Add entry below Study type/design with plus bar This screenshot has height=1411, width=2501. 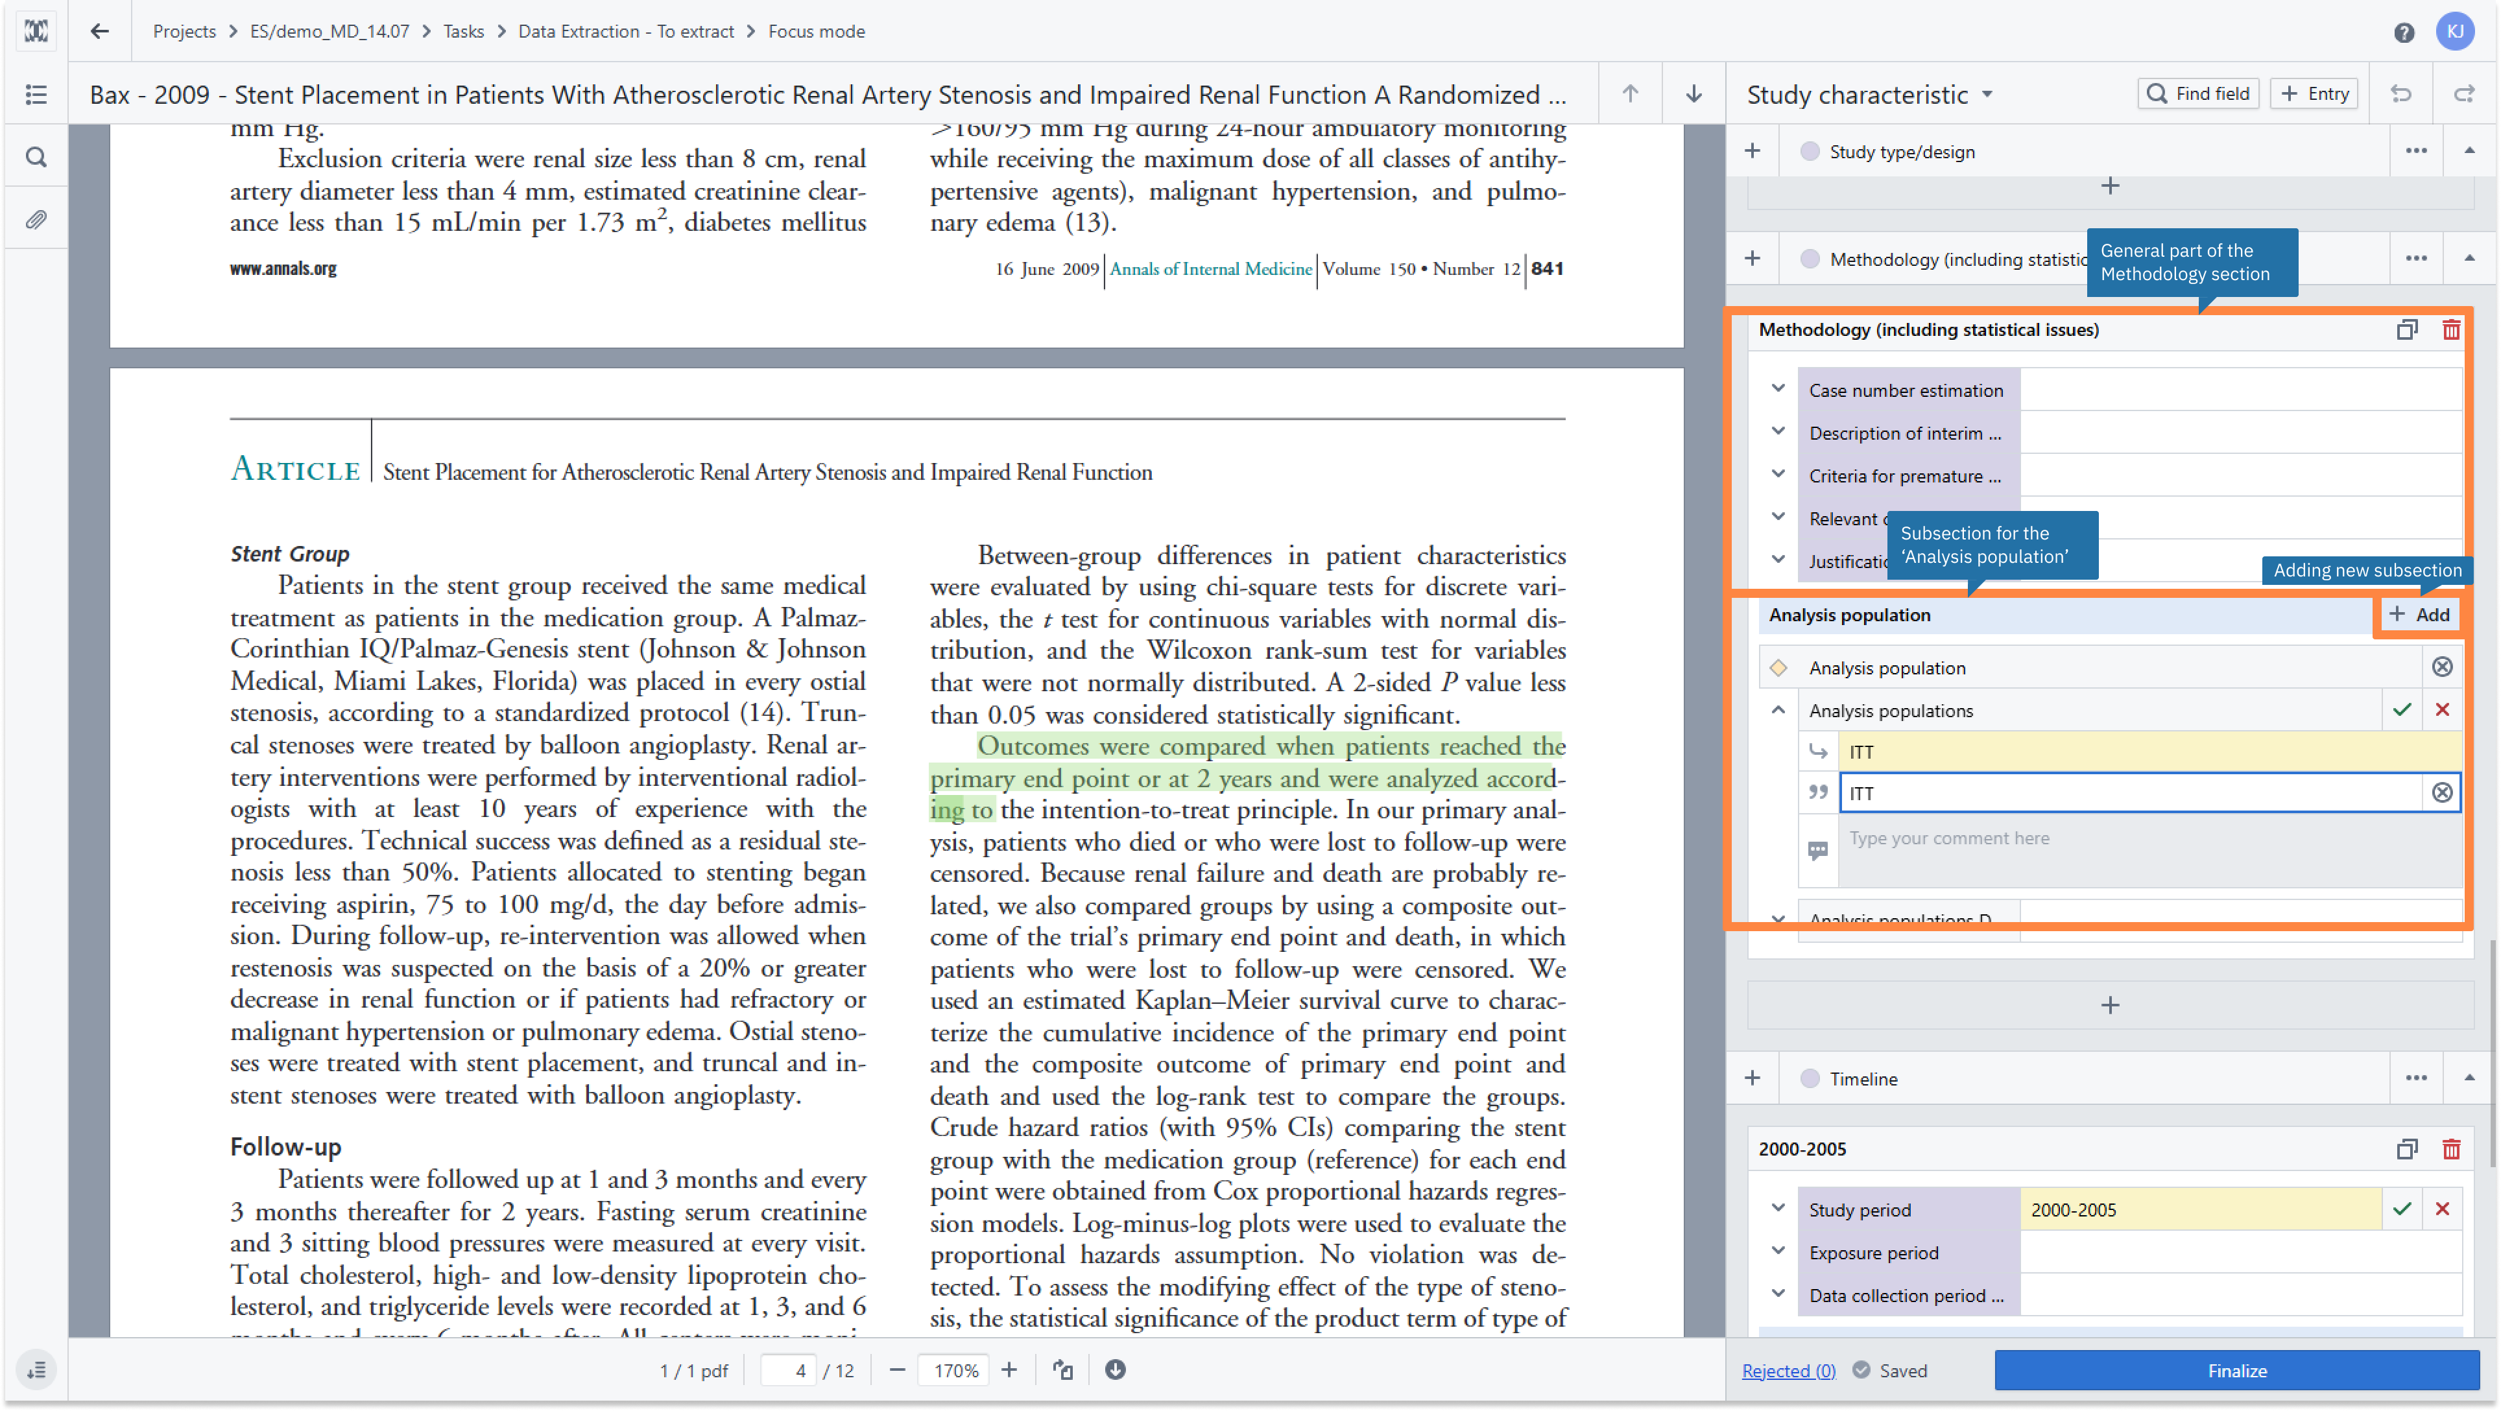tap(2110, 186)
